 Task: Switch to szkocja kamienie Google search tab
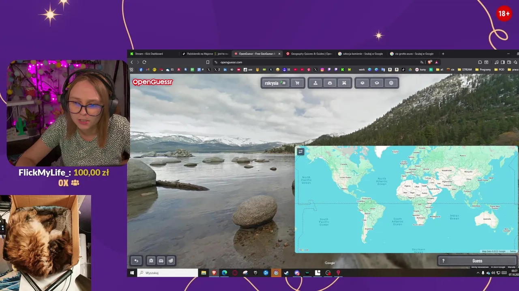(x=360, y=54)
